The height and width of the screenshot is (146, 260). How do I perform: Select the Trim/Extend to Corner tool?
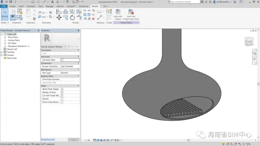pos(79,18)
